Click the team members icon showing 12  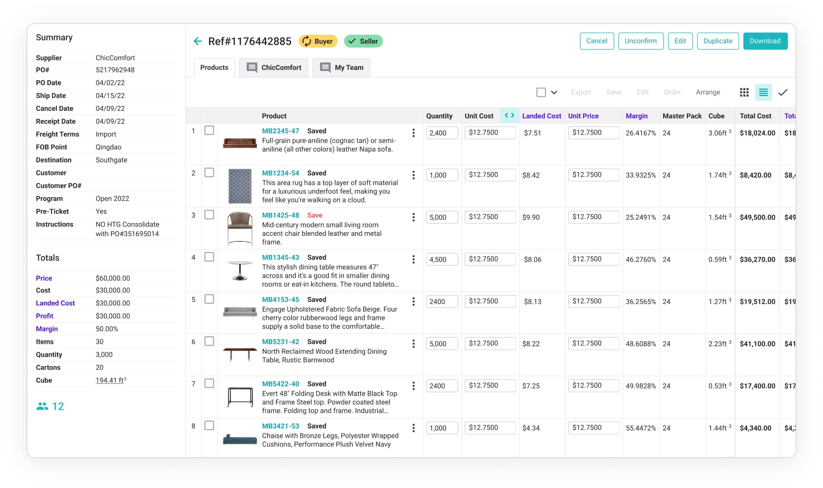point(42,406)
